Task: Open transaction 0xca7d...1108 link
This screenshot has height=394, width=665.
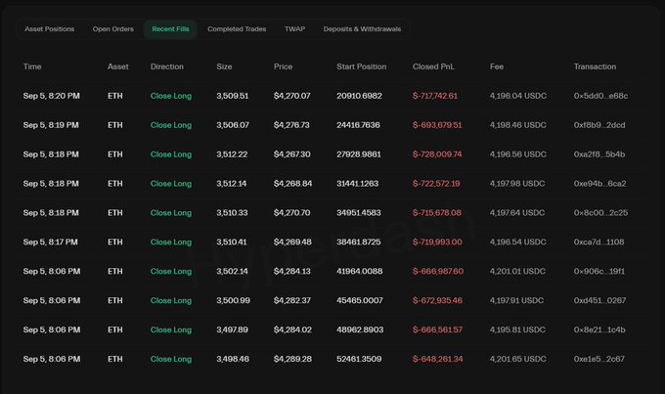Action: click(x=598, y=242)
